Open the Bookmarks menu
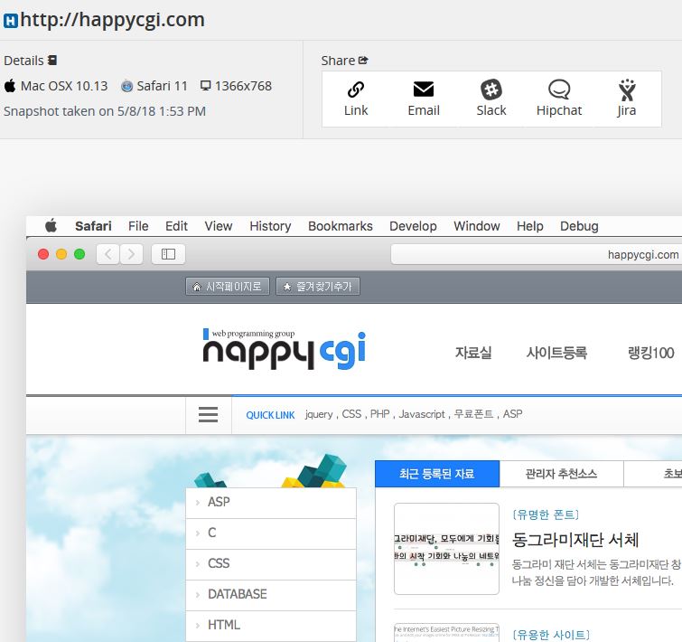Screen dimensions: 682x642 click(341, 226)
